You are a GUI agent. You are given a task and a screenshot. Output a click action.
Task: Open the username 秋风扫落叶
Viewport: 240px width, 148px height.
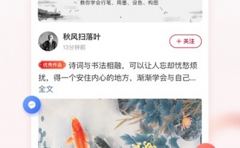pos(82,37)
